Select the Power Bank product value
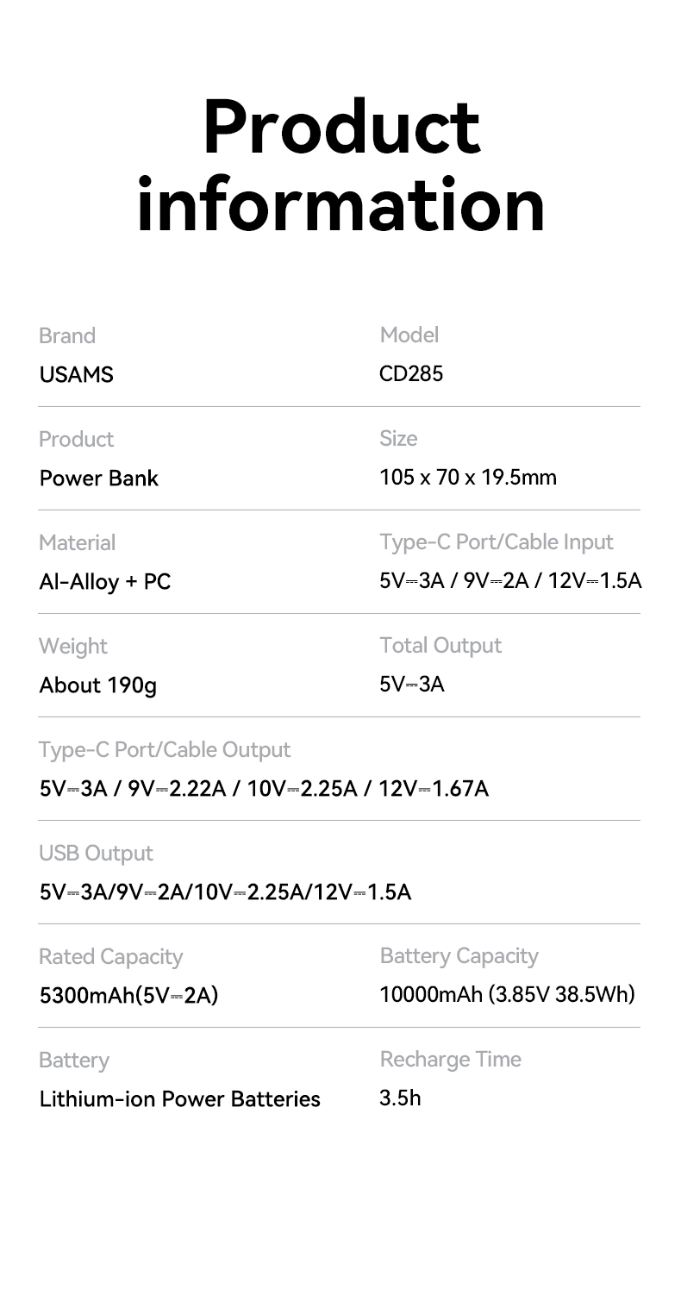The height and width of the screenshot is (1289, 681). tap(99, 479)
